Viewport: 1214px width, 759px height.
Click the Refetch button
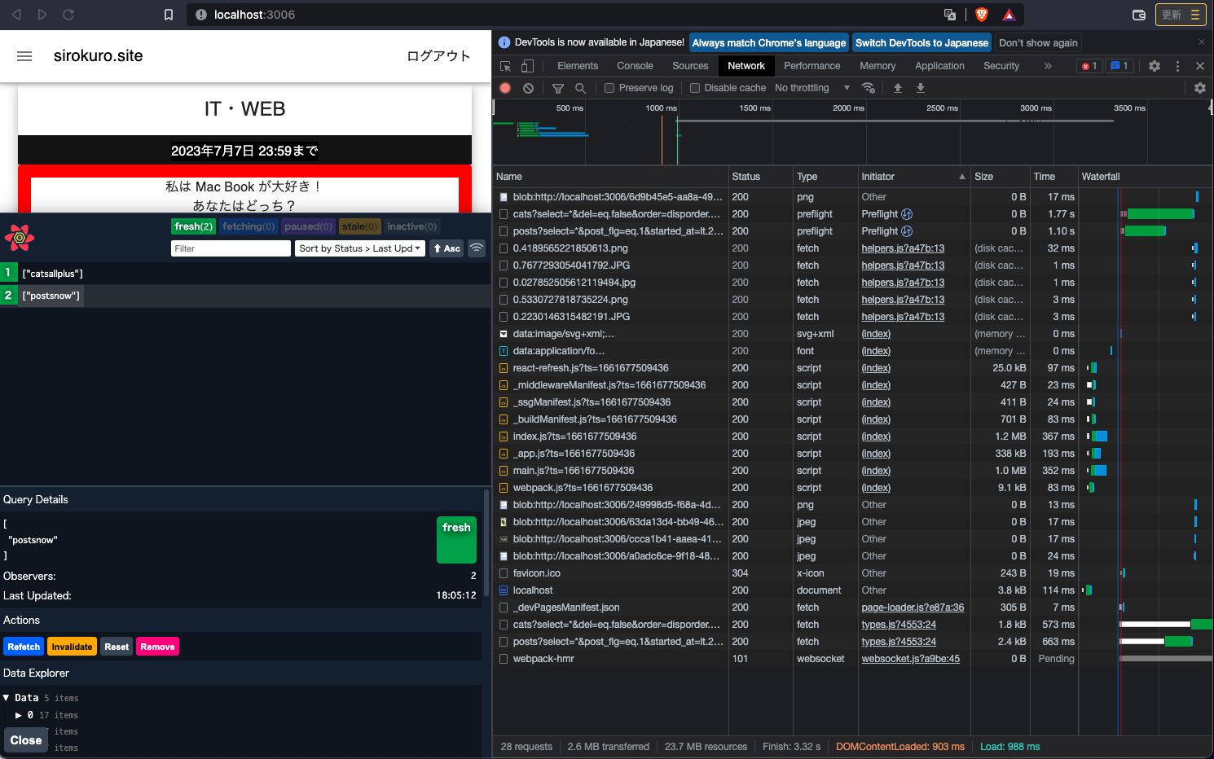click(x=24, y=647)
